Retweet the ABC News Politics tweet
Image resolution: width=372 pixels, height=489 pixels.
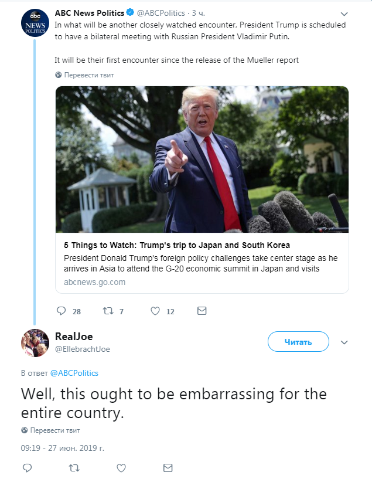pyautogui.click(x=108, y=311)
